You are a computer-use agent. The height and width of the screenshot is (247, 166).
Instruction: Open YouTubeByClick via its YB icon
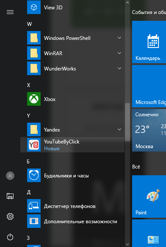(34, 145)
